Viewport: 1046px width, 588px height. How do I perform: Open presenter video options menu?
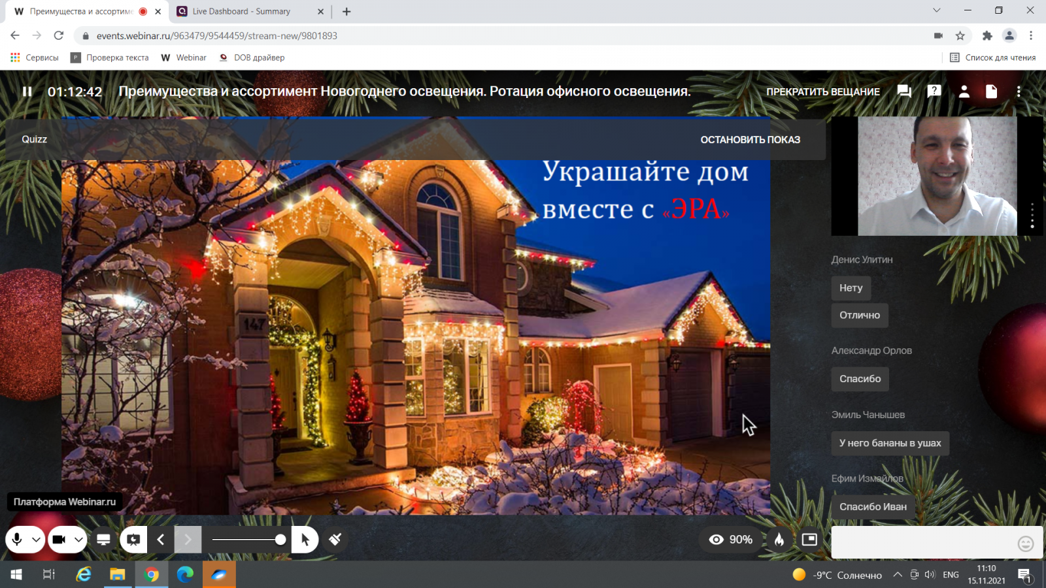coord(1032,216)
